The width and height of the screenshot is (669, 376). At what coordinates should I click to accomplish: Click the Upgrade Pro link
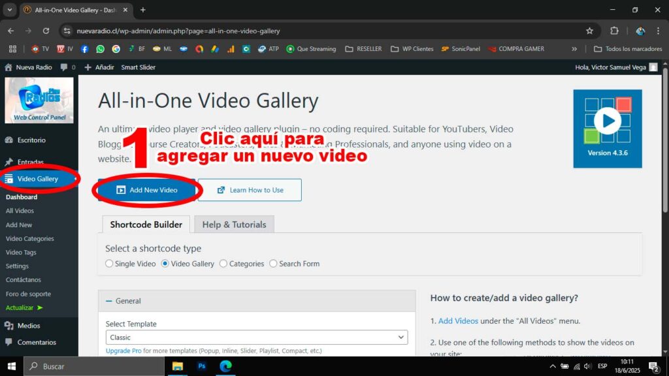pyautogui.click(x=123, y=351)
